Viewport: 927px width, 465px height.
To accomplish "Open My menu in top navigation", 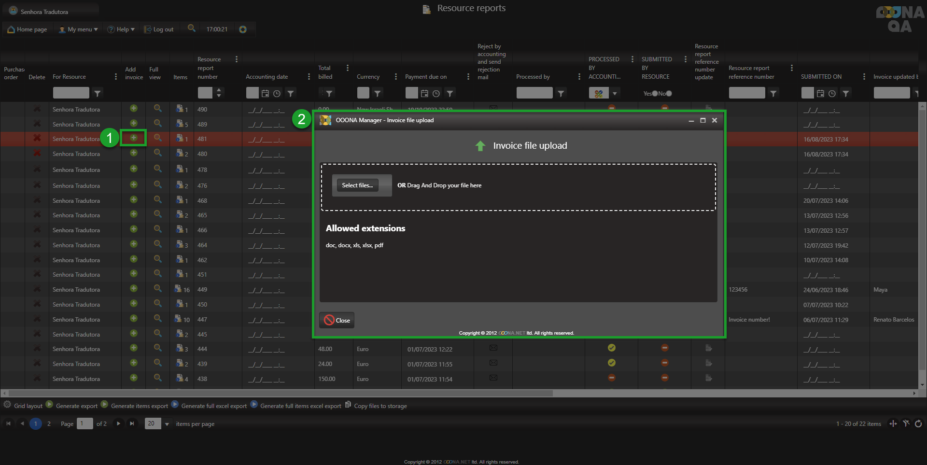I will click(78, 29).
